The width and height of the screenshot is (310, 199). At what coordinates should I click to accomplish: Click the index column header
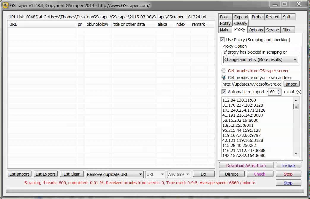click(x=182, y=24)
